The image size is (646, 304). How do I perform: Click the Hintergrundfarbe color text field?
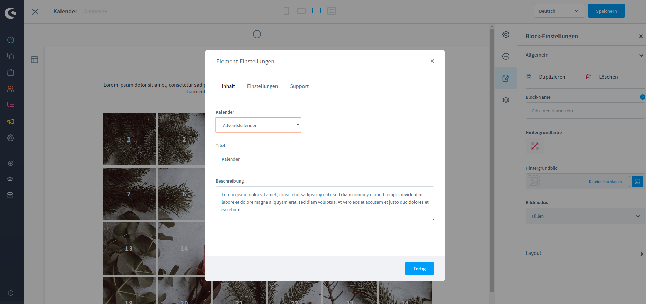pos(594,146)
